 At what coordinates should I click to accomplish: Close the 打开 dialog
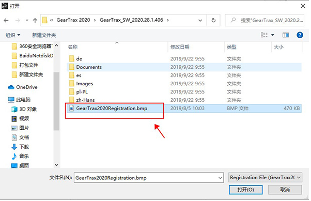(303, 6)
